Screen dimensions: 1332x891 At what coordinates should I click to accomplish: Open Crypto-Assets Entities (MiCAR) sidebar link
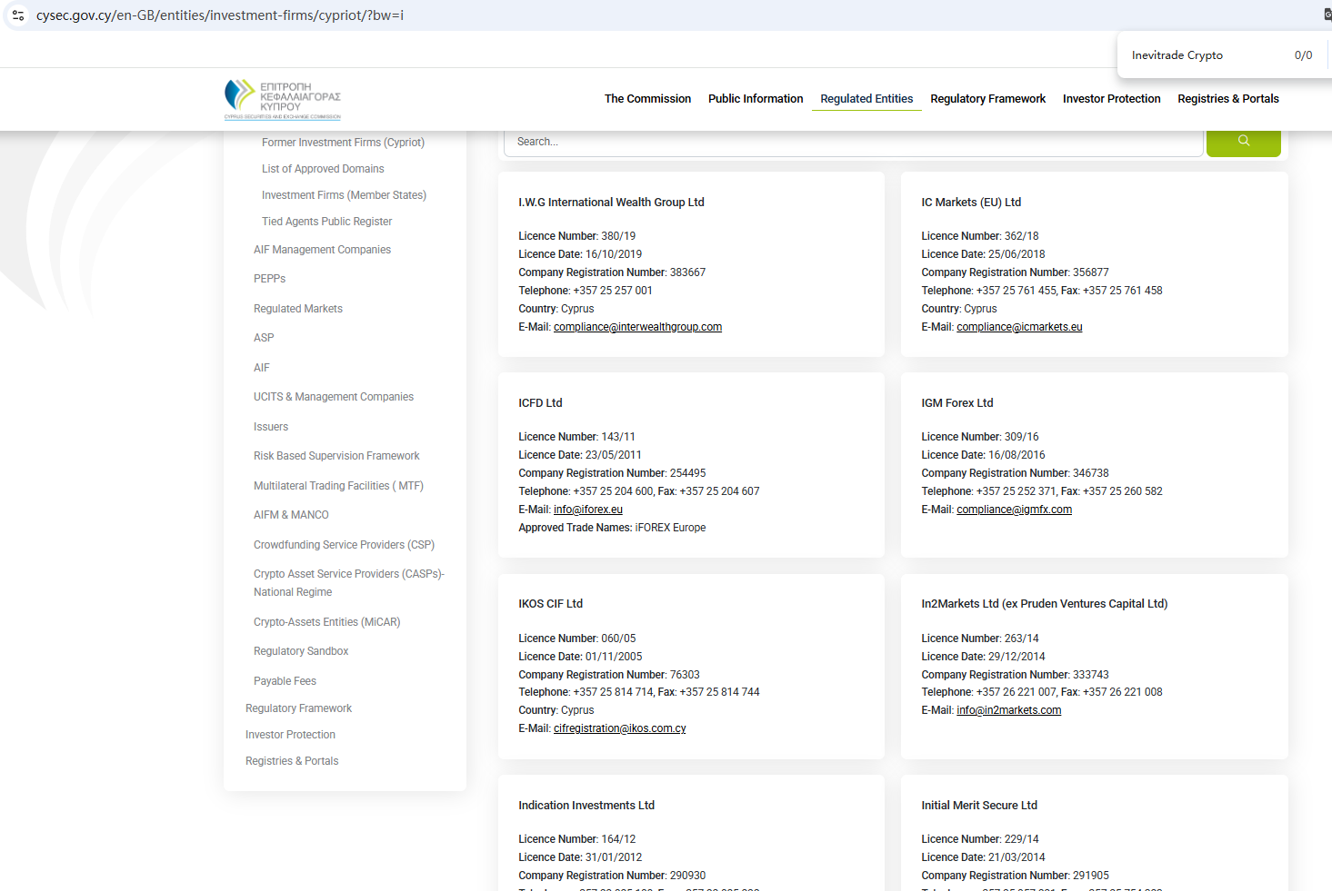click(x=326, y=622)
